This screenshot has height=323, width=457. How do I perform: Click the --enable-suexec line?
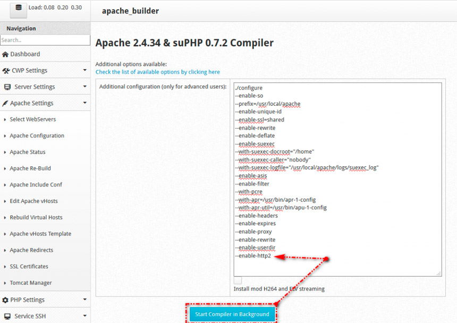(255, 144)
